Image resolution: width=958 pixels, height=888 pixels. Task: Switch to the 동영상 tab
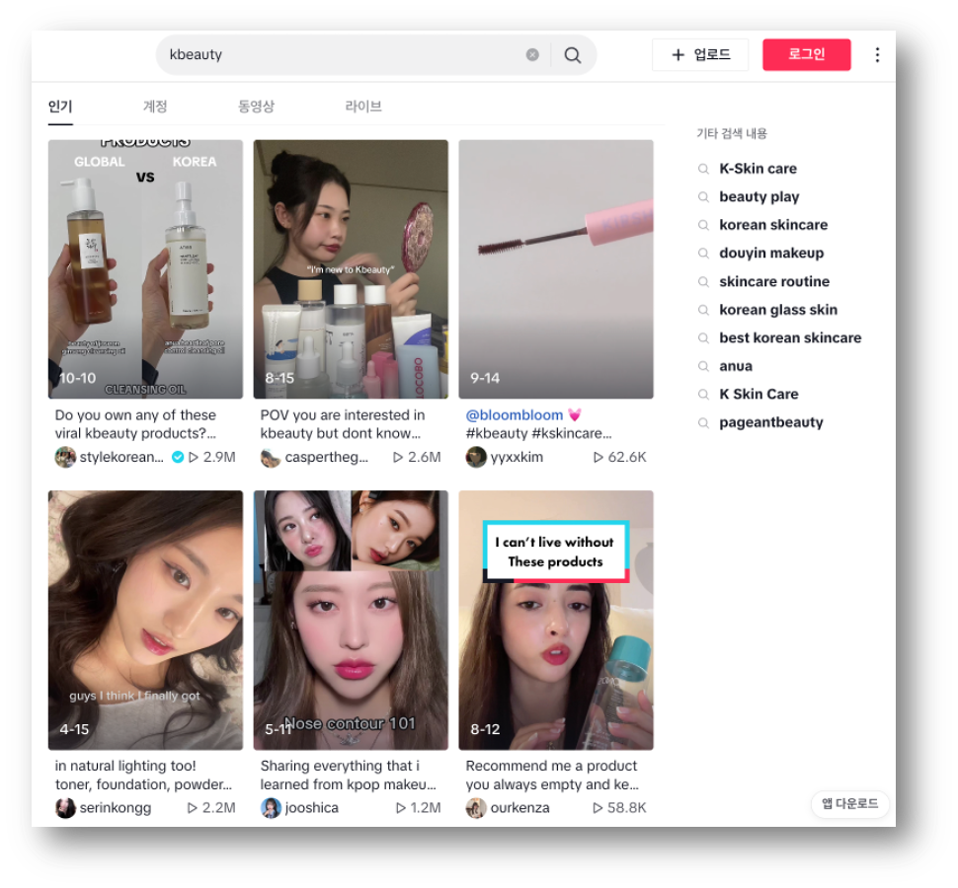(x=256, y=107)
